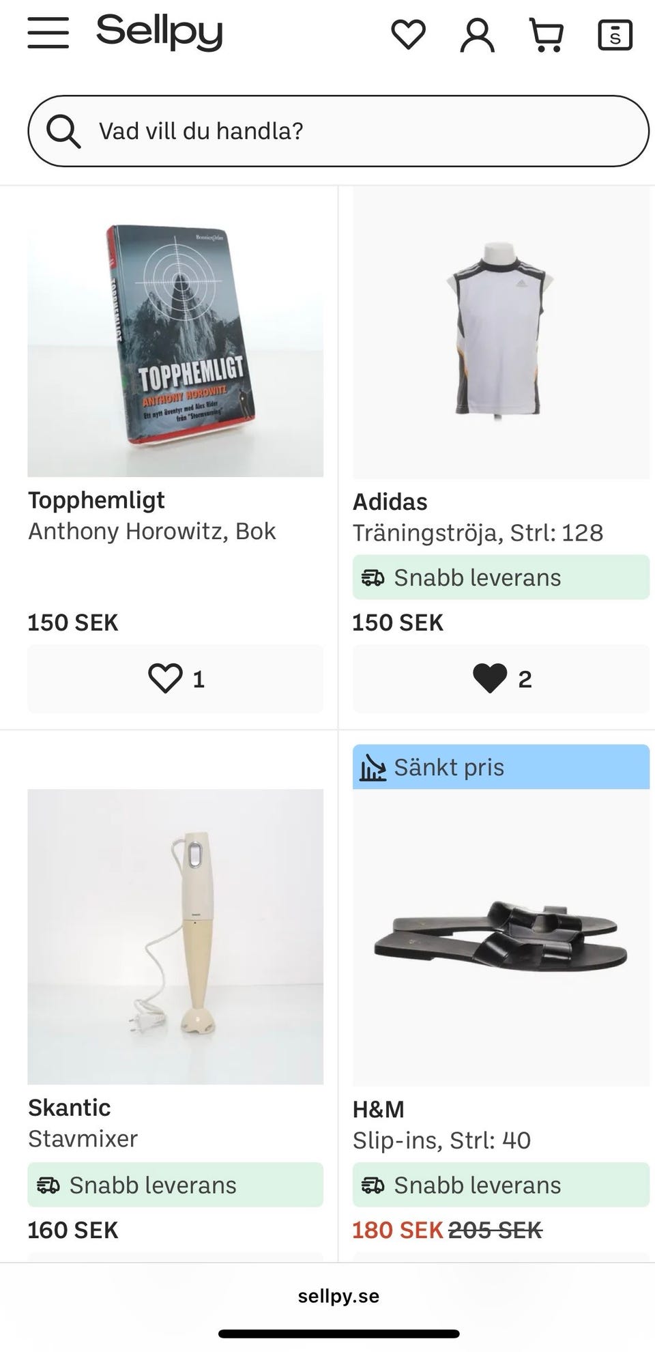Viewport: 655px width, 1352px height.
Task: Open the Skantic Stavmixer photo
Action: (x=175, y=936)
